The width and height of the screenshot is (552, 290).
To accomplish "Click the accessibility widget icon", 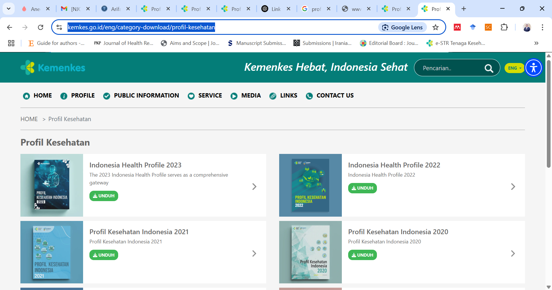I will 534,68.
